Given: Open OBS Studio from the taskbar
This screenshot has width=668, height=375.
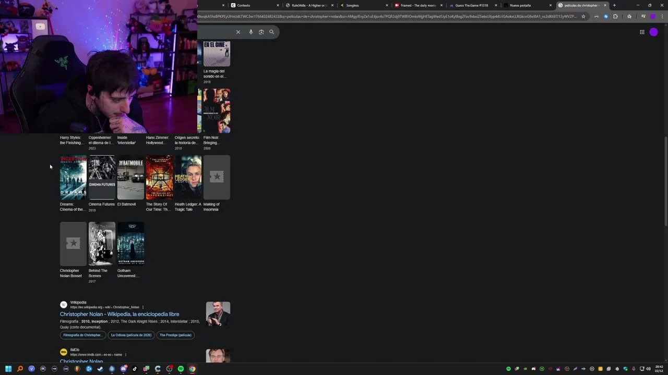Looking at the screenshot, I should 169,369.
